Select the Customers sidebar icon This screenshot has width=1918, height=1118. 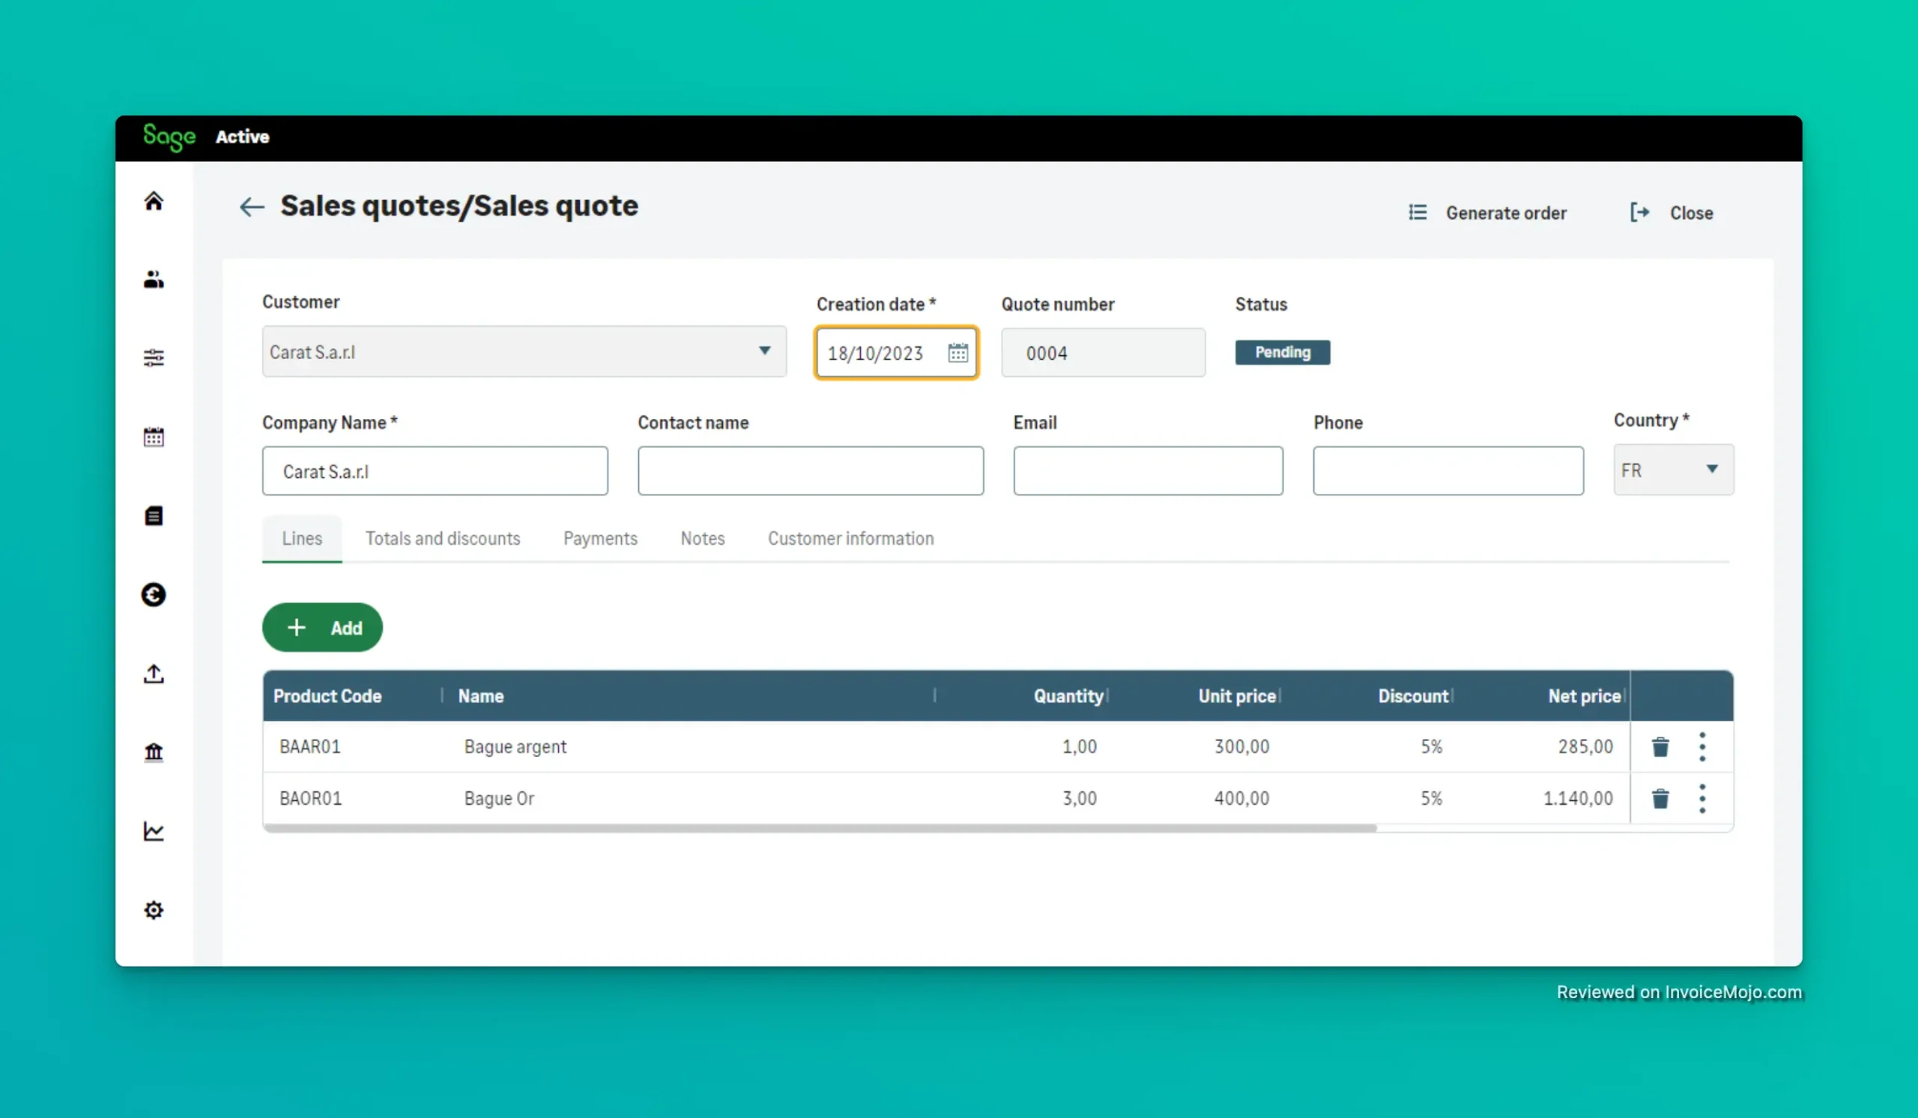pyautogui.click(x=154, y=279)
